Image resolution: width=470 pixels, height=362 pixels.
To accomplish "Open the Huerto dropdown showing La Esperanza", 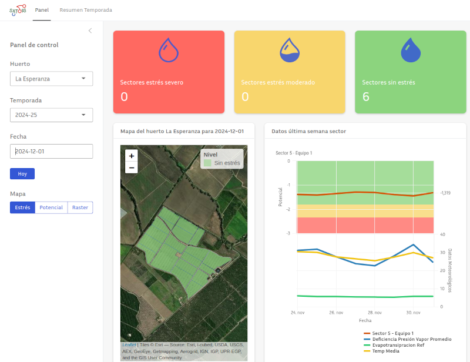I will [x=51, y=79].
